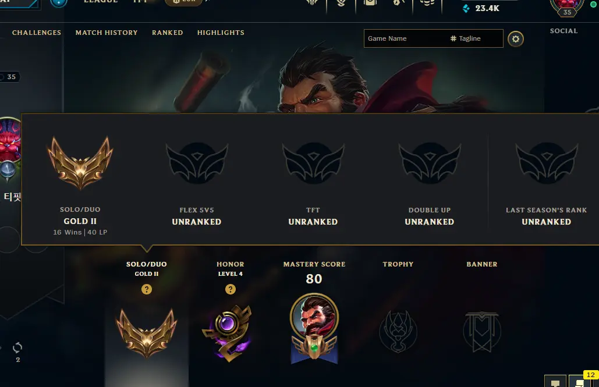Open the profile settings gear icon
The height and width of the screenshot is (387, 599).
click(515, 39)
